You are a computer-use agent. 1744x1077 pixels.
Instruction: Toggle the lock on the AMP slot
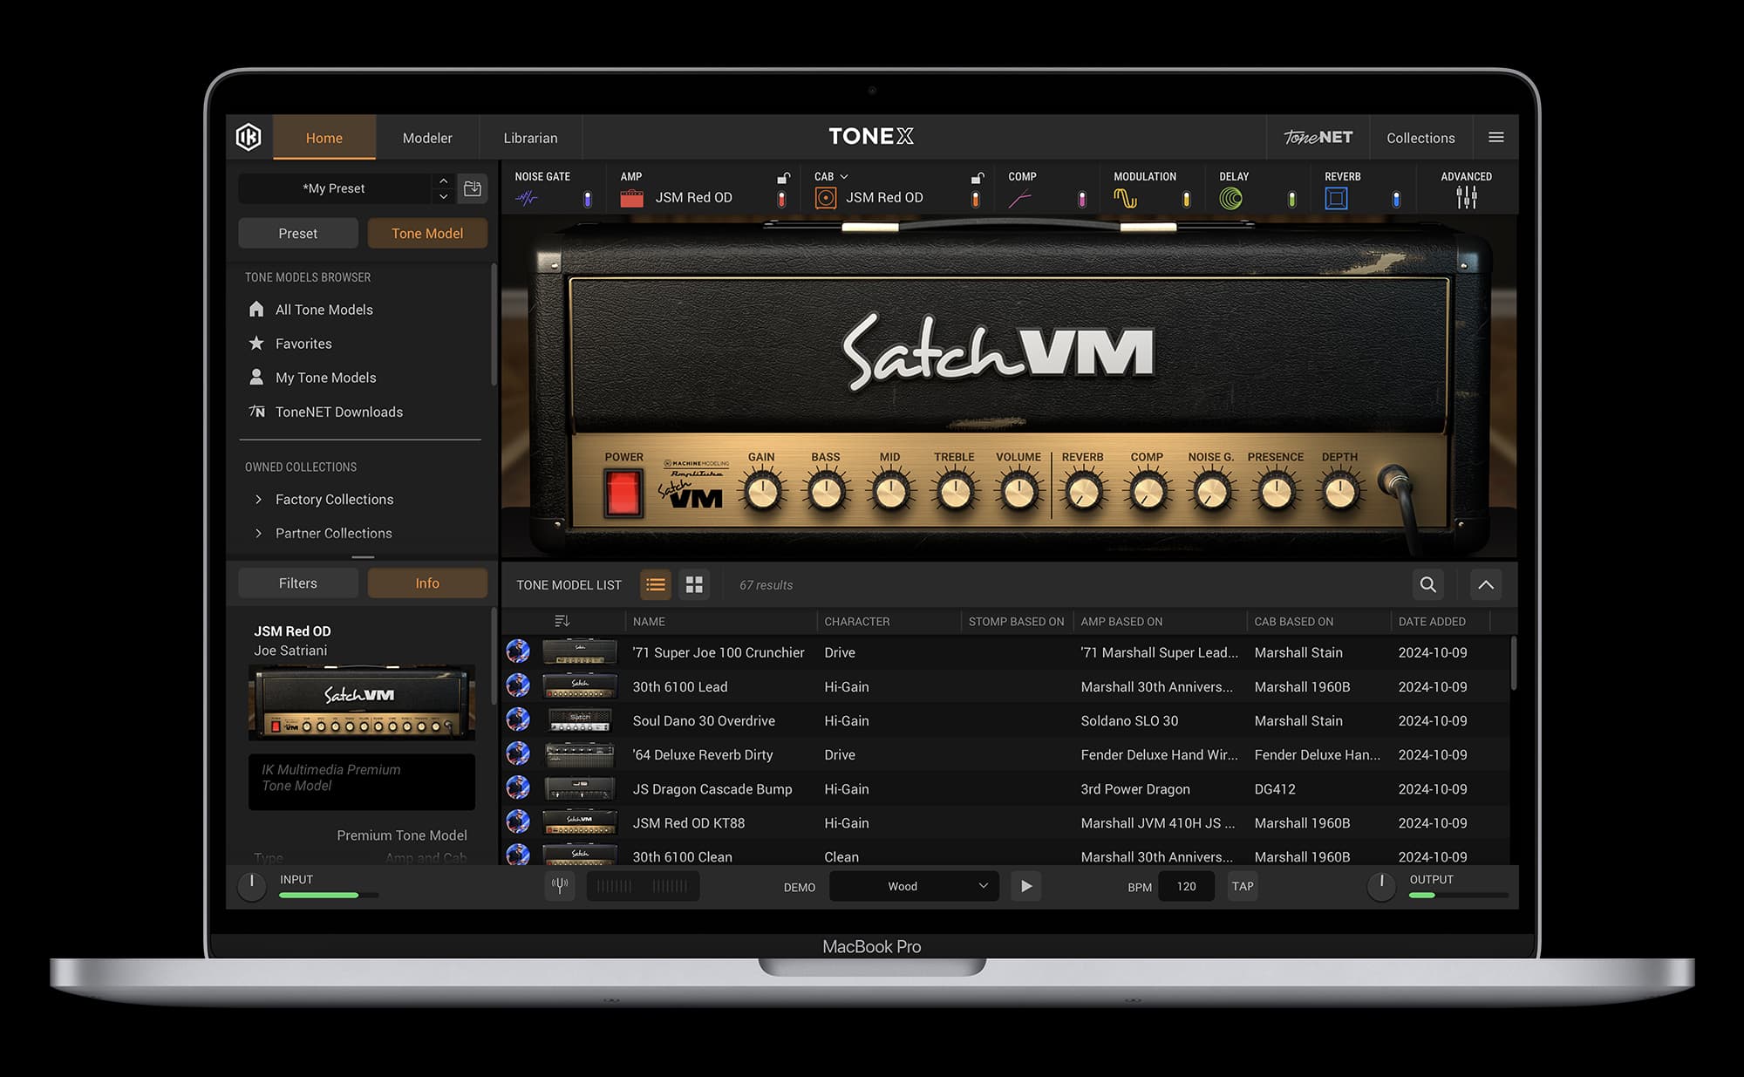pyautogui.click(x=782, y=175)
